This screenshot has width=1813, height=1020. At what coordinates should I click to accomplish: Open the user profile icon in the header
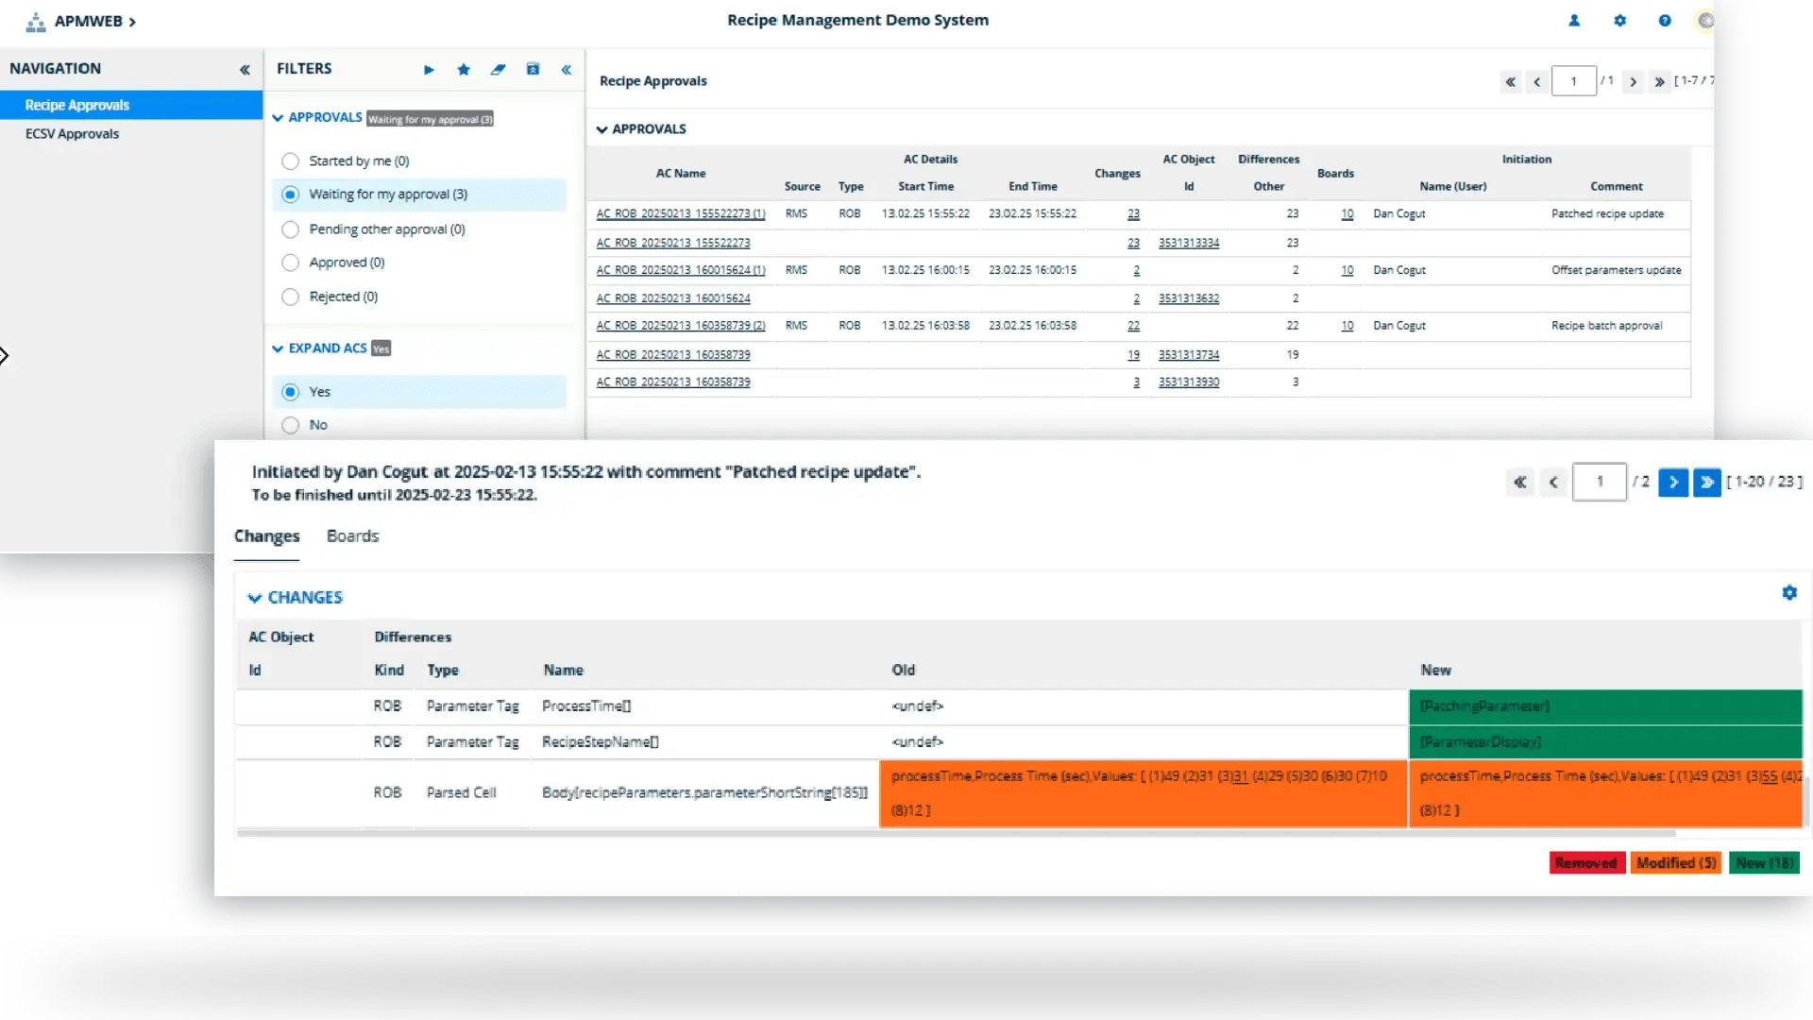coord(1574,20)
